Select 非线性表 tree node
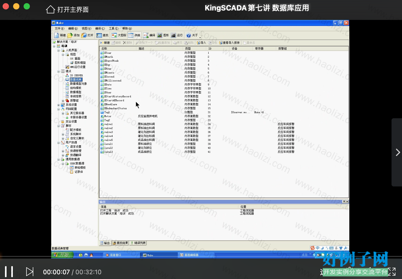Image resolution: width=402 pixels, height=279 pixels. click(75, 96)
